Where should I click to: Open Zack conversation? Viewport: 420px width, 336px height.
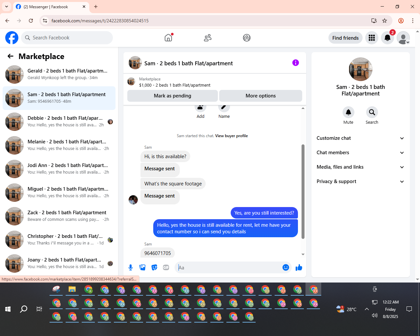point(59,216)
